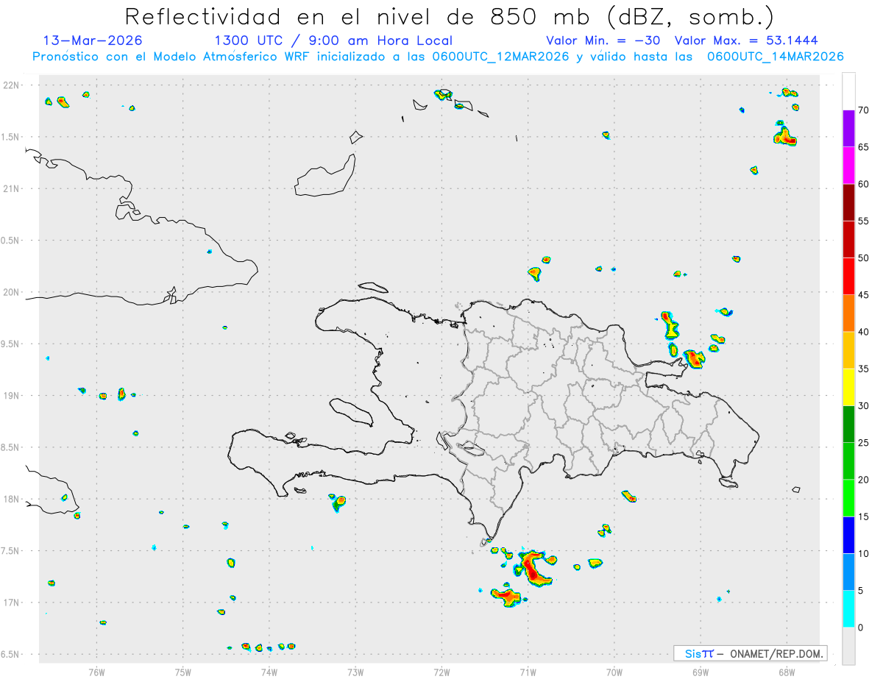Screen dimensions: 883x682
Task: Click the colorbar value '70'
Action: pyautogui.click(x=864, y=110)
